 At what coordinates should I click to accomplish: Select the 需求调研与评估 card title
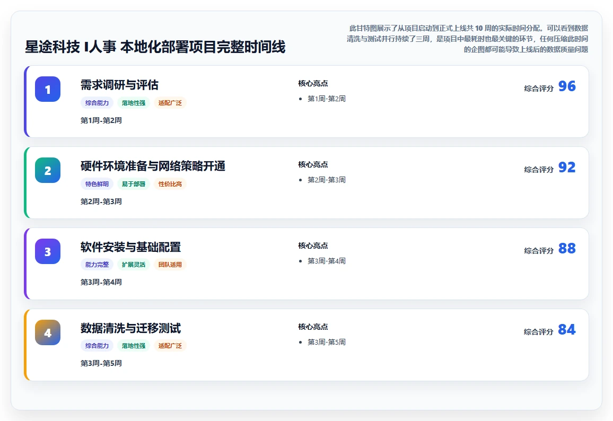point(119,85)
